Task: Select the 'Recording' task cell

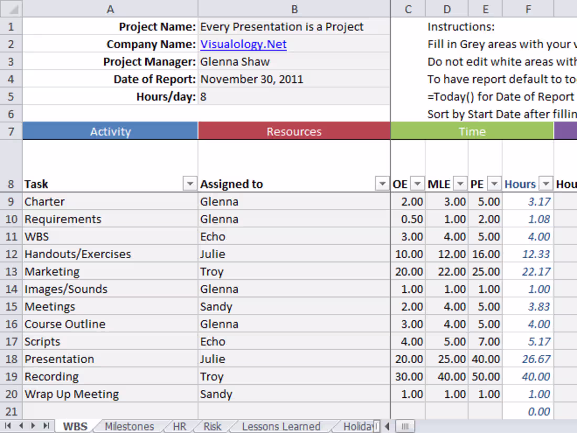Action: pos(110,376)
